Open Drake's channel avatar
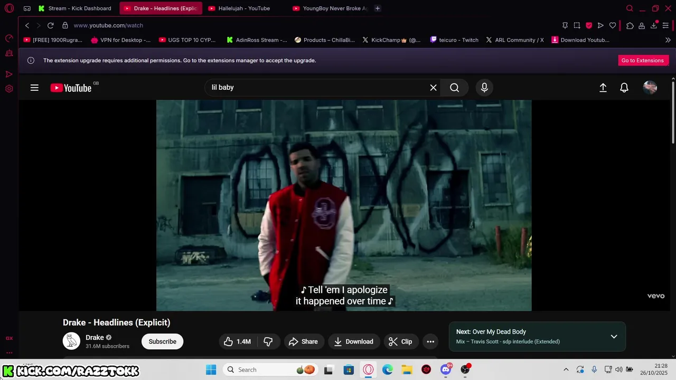676x380 pixels. point(71,341)
